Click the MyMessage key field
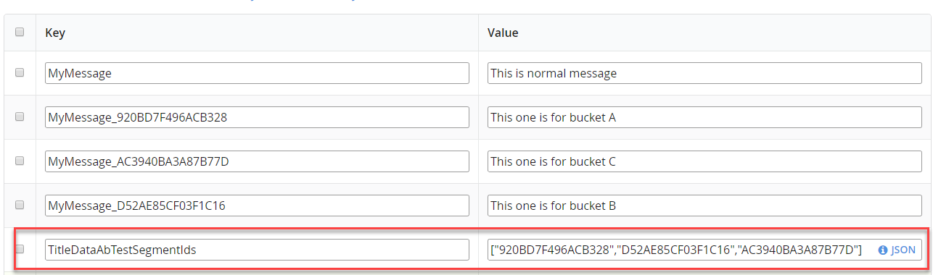Viewport: 933px width, 275px height. pyautogui.click(x=257, y=73)
